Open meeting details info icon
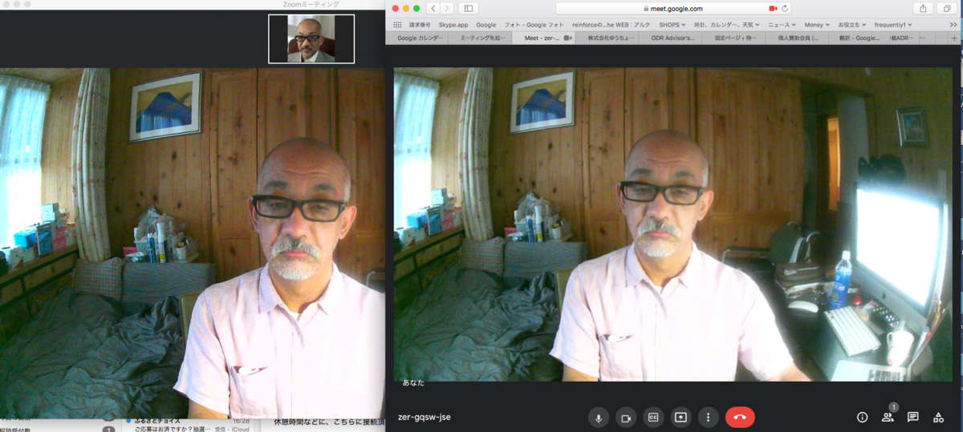Image resolution: width=963 pixels, height=432 pixels. [863, 417]
